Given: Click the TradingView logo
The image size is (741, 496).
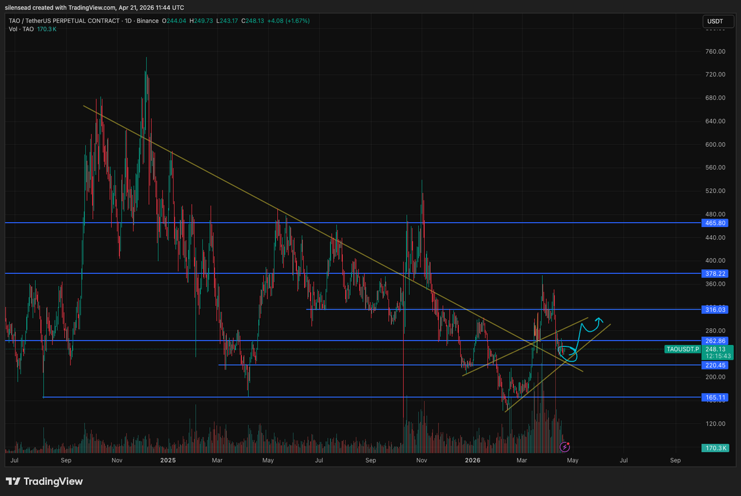Looking at the screenshot, I should 44,481.
